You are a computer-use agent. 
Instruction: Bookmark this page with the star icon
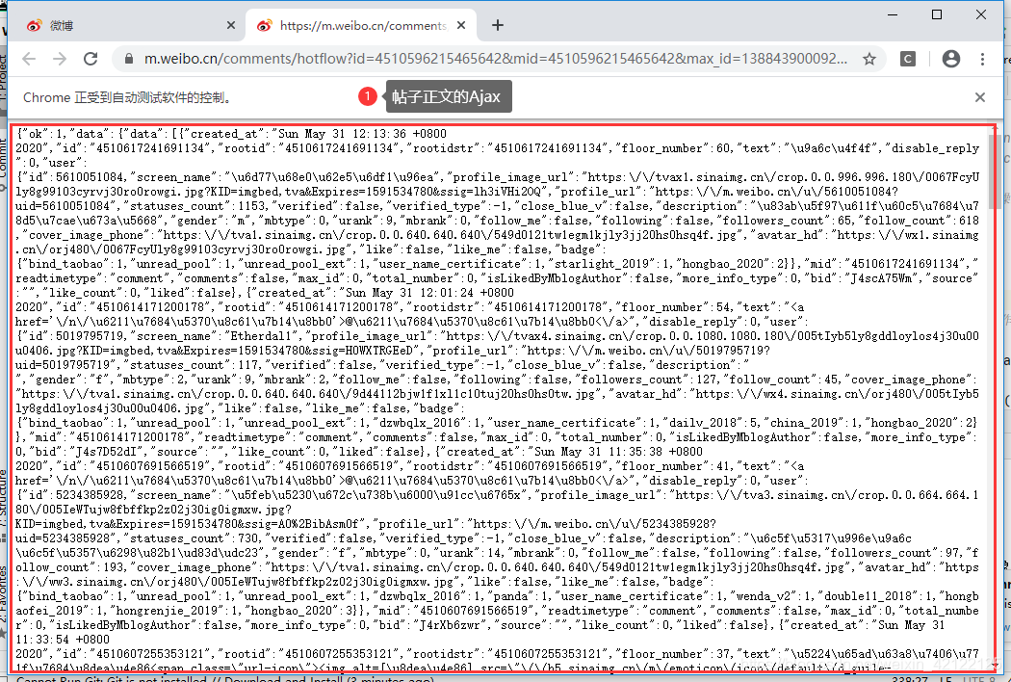click(869, 59)
